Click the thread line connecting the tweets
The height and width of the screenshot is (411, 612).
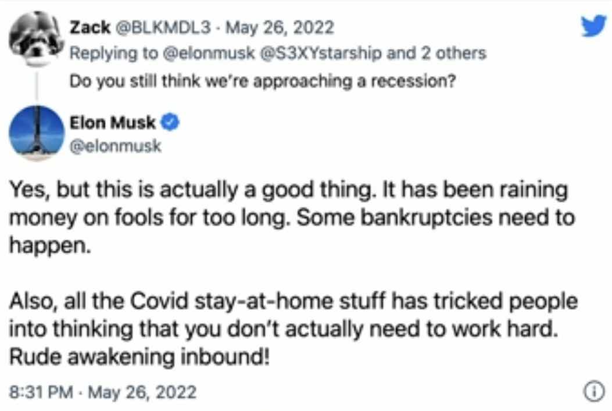tap(37, 85)
